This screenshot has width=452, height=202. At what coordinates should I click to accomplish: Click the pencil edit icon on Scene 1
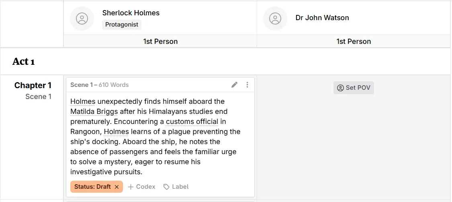click(234, 85)
